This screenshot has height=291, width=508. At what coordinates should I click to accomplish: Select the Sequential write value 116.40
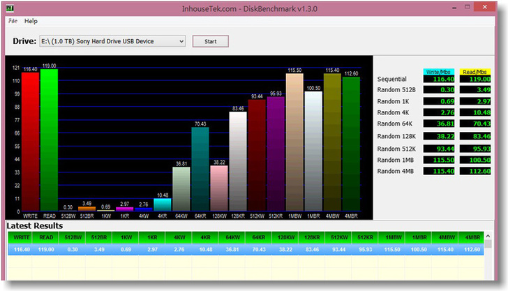point(439,80)
